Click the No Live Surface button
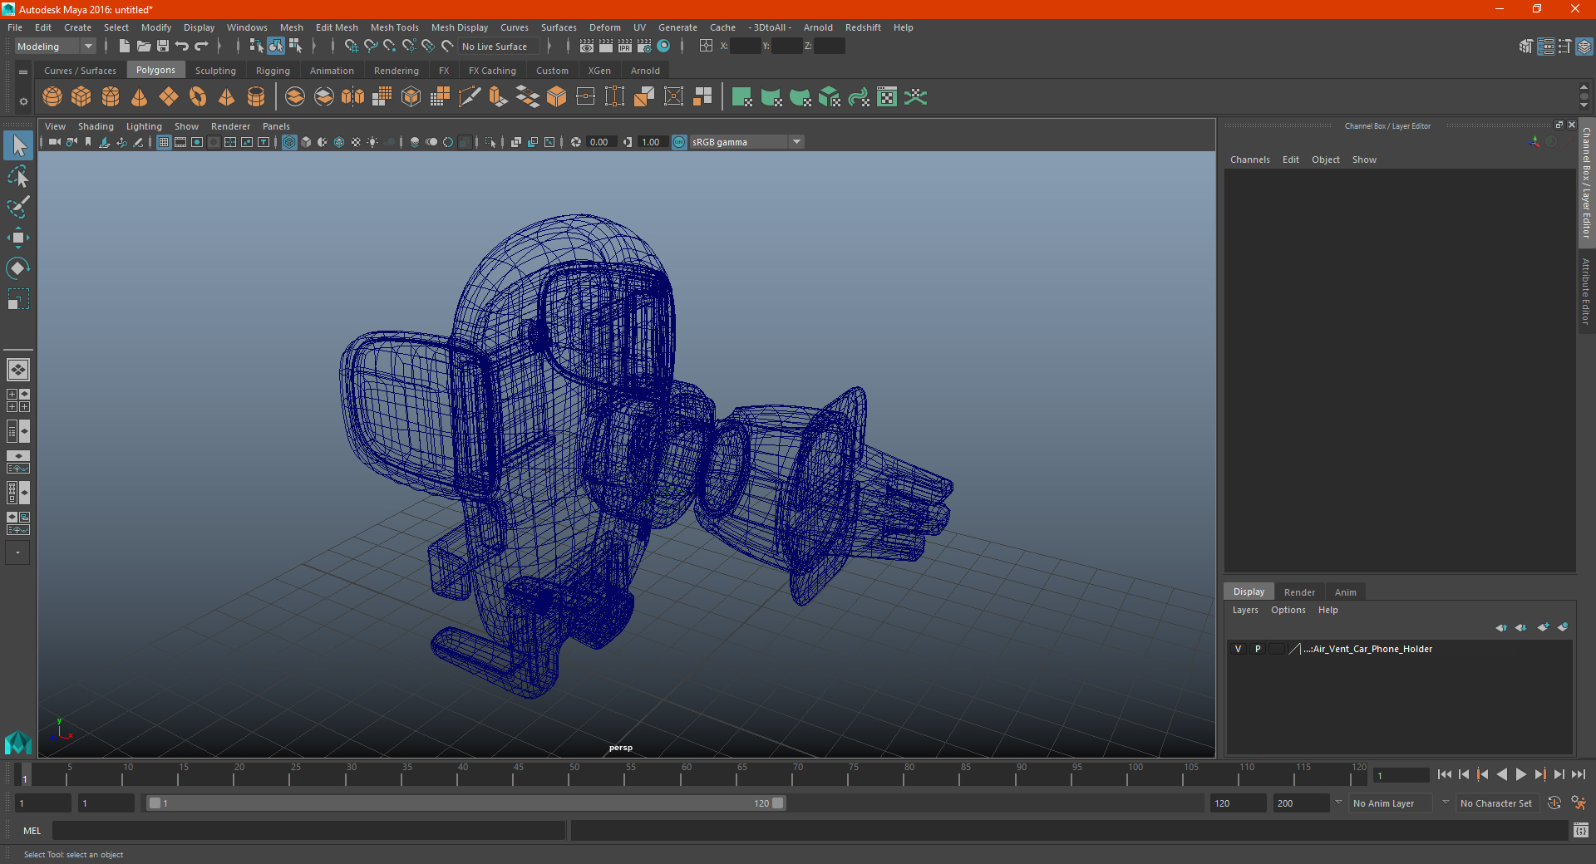1596x864 pixels. [495, 47]
